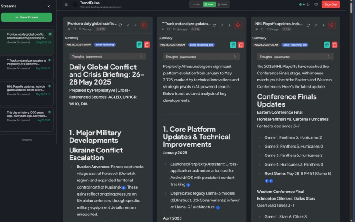This screenshot has width=355, height=222.
Task: Switch to Feed view
Action: coord(222,4)
